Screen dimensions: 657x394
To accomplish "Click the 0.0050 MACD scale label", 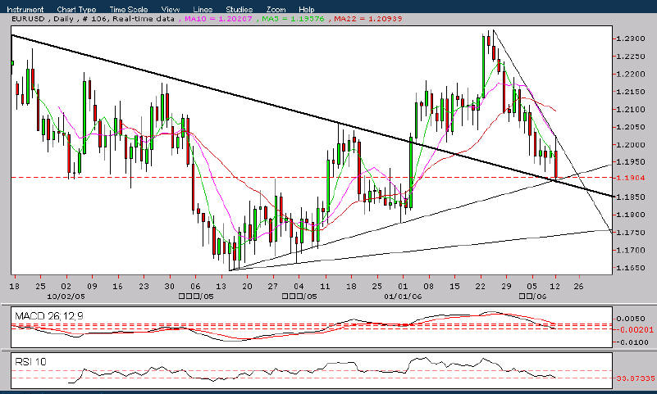I will (x=630, y=319).
